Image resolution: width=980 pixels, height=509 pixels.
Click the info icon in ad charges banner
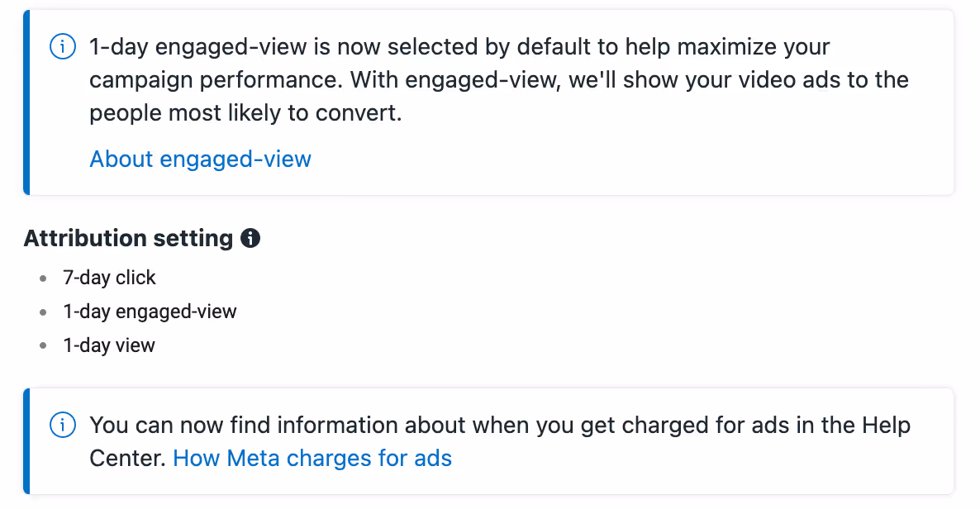coord(63,426)
